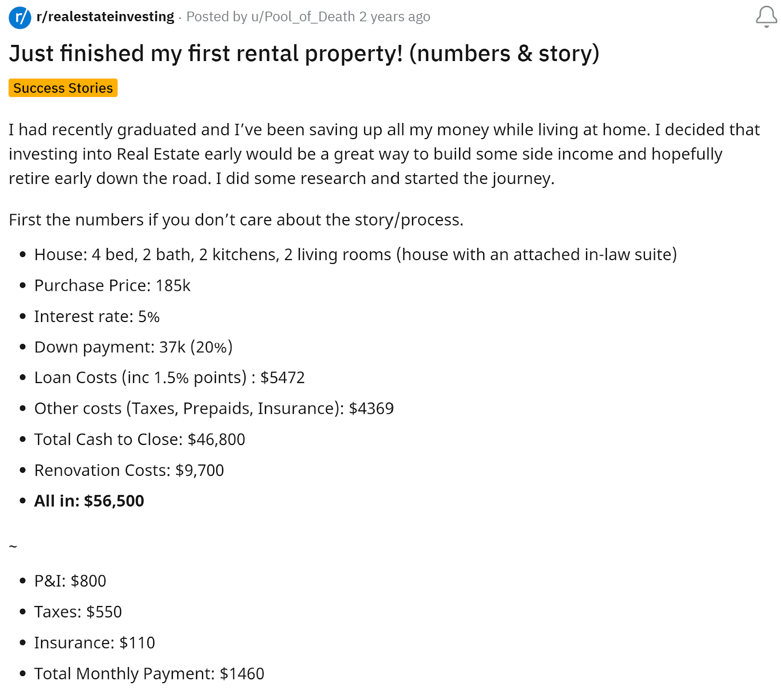Highlight the Purchase Price bullet point

click(112, 285)
